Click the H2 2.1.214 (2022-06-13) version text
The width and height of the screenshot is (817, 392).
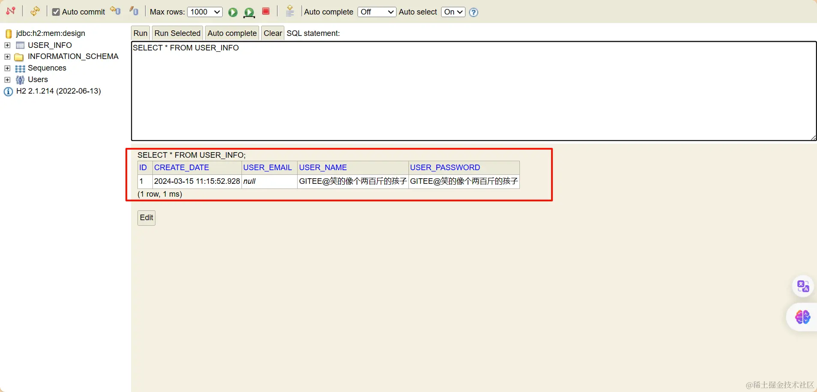59,91
